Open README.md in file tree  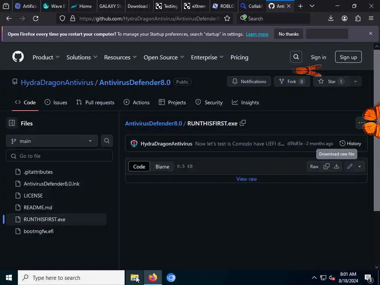(x=38, y=207)
